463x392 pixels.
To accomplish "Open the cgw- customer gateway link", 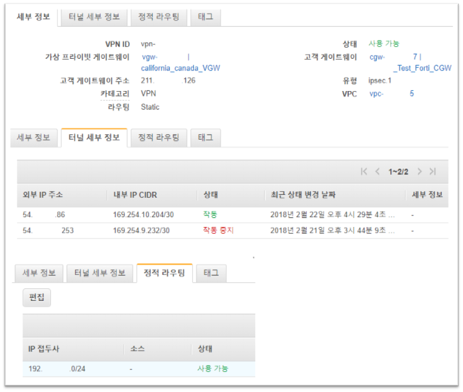I will pos(377,57).
